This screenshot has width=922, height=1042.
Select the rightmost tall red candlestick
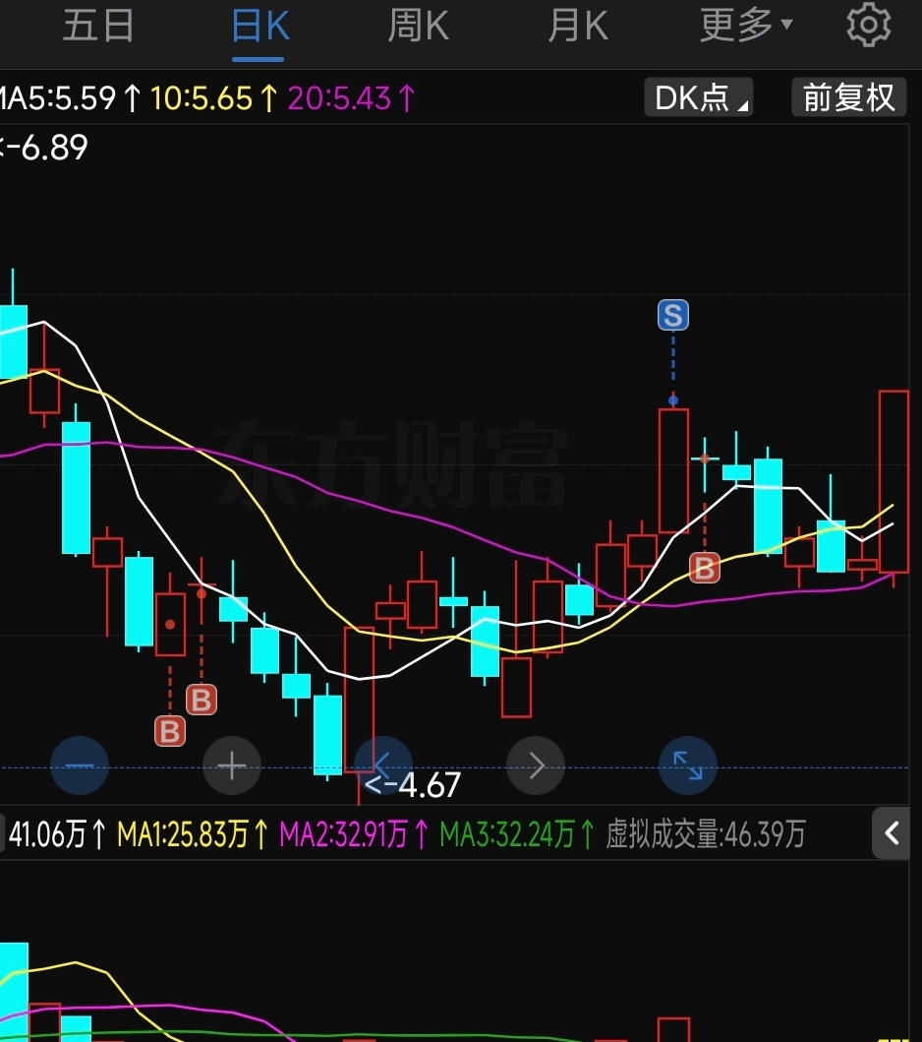(x=893, y=482)
